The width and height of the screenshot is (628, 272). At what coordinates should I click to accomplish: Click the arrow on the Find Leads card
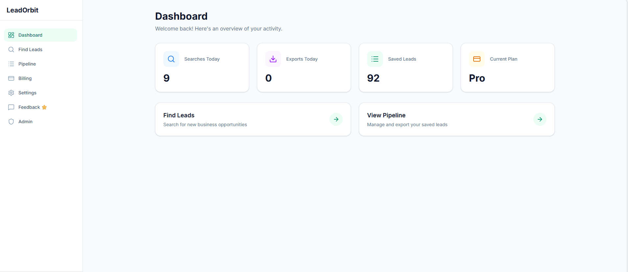tap(336, 119)
